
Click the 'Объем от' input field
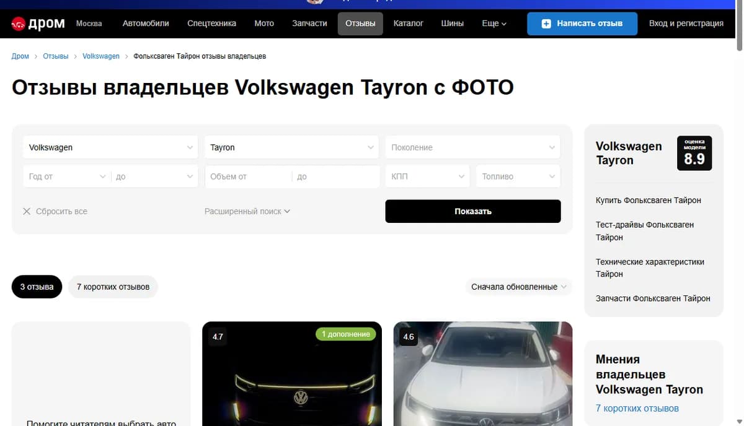point(248,176)
